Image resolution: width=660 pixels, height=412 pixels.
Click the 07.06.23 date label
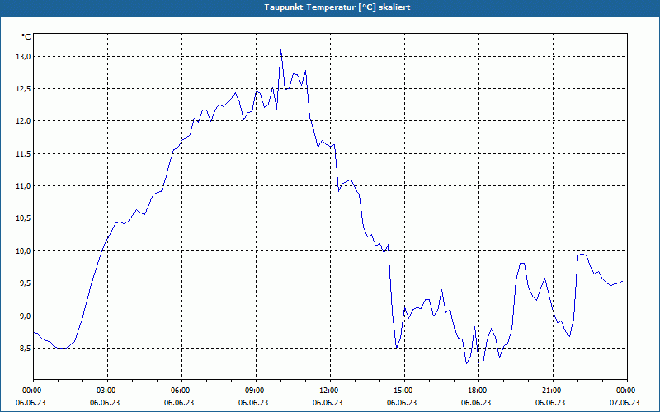click(625, 403)
